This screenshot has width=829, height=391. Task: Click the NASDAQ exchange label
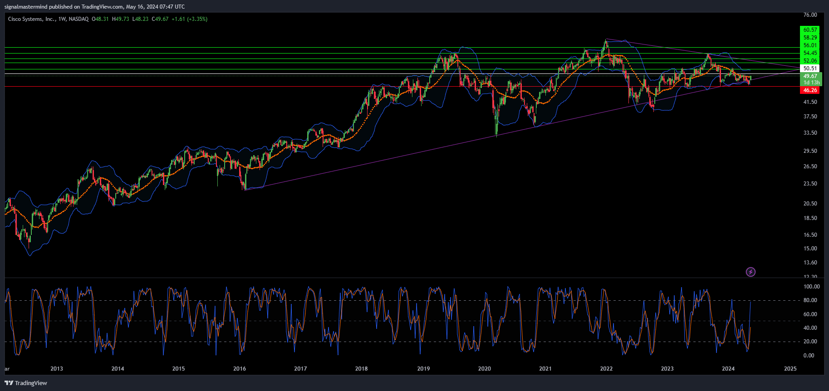[x=79, y=19]
